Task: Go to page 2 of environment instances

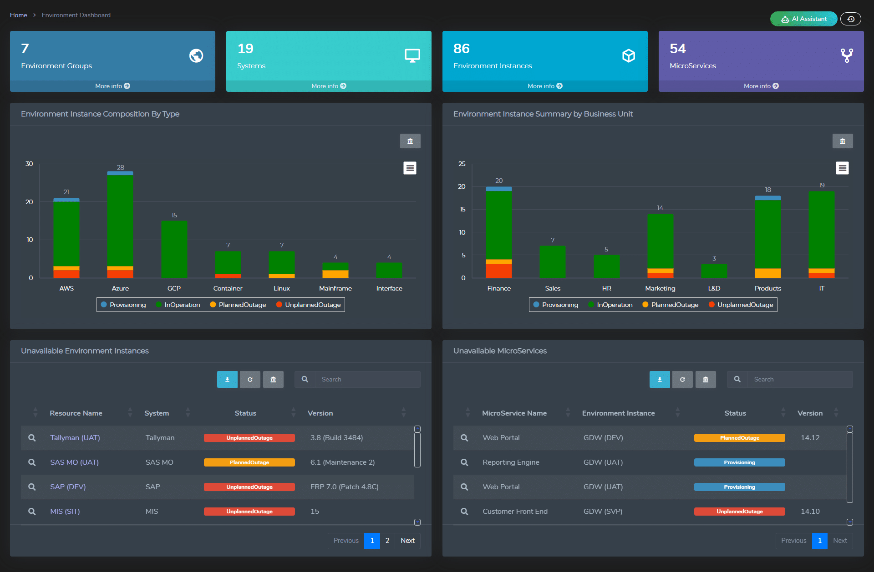Action: [x=387, y=541]
